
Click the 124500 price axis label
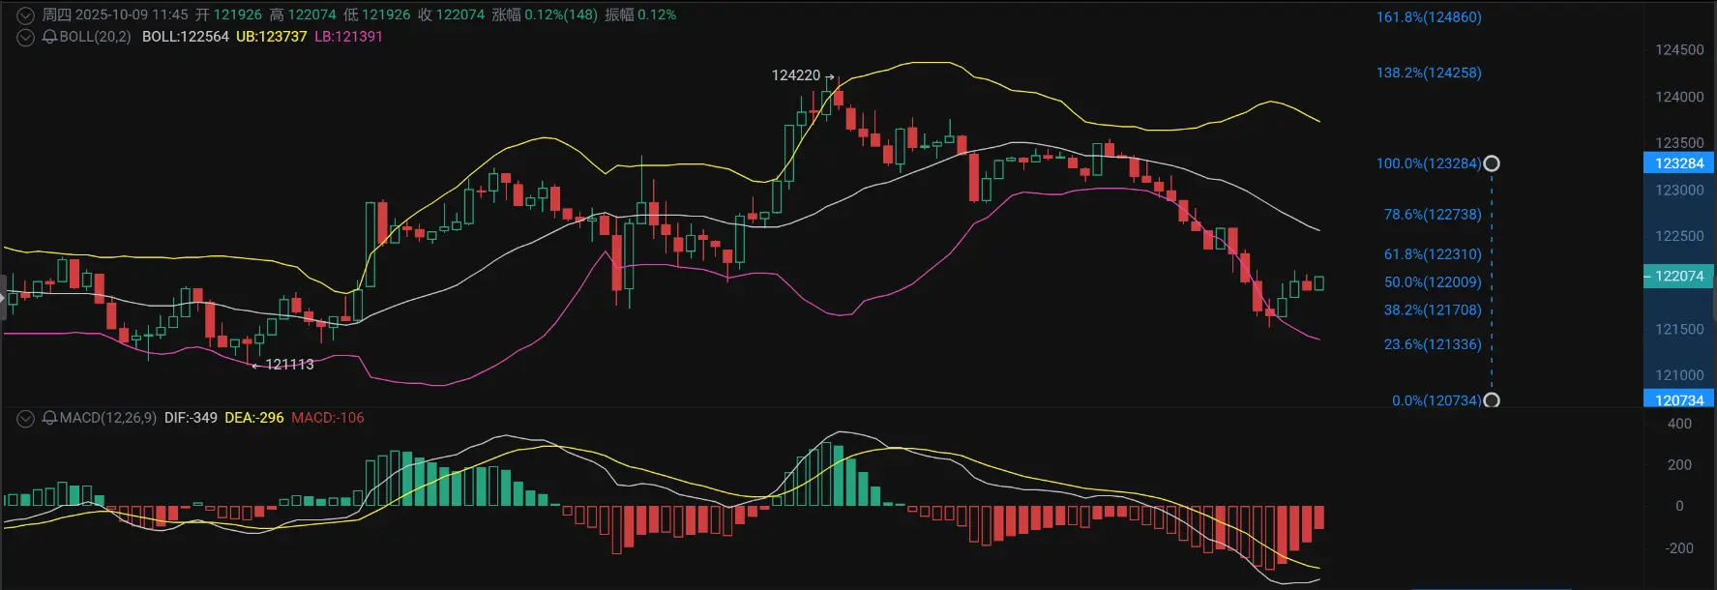1679,50
